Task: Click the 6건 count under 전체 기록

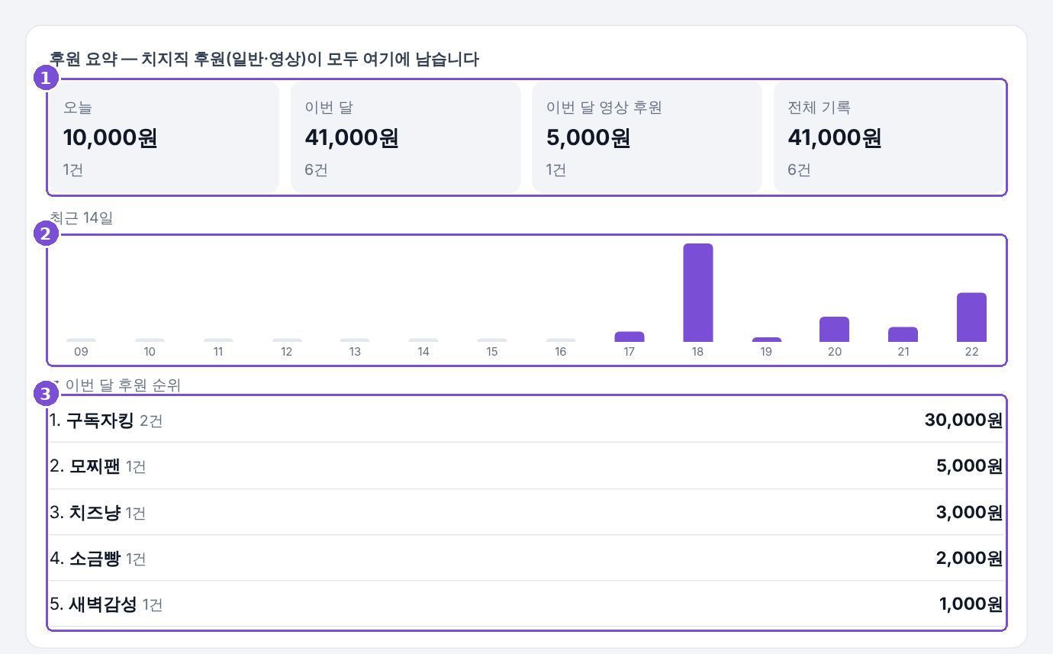Action: click(x=799, y=169)
